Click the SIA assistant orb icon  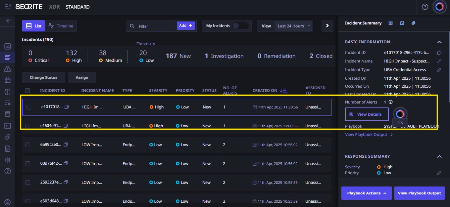pos(400,114)
